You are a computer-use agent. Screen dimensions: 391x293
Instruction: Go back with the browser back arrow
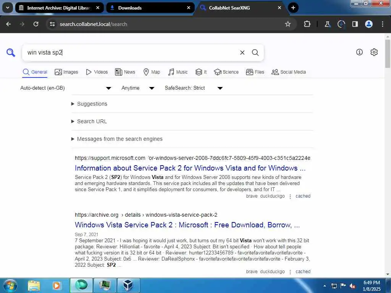(8, 24)
